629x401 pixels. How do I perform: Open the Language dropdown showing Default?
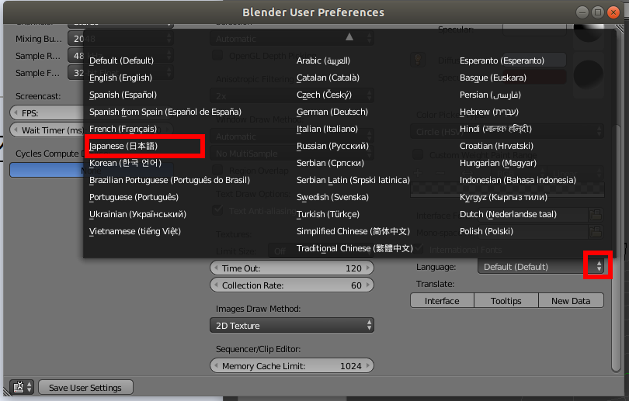pyautogui.click(x=540, y=267)
